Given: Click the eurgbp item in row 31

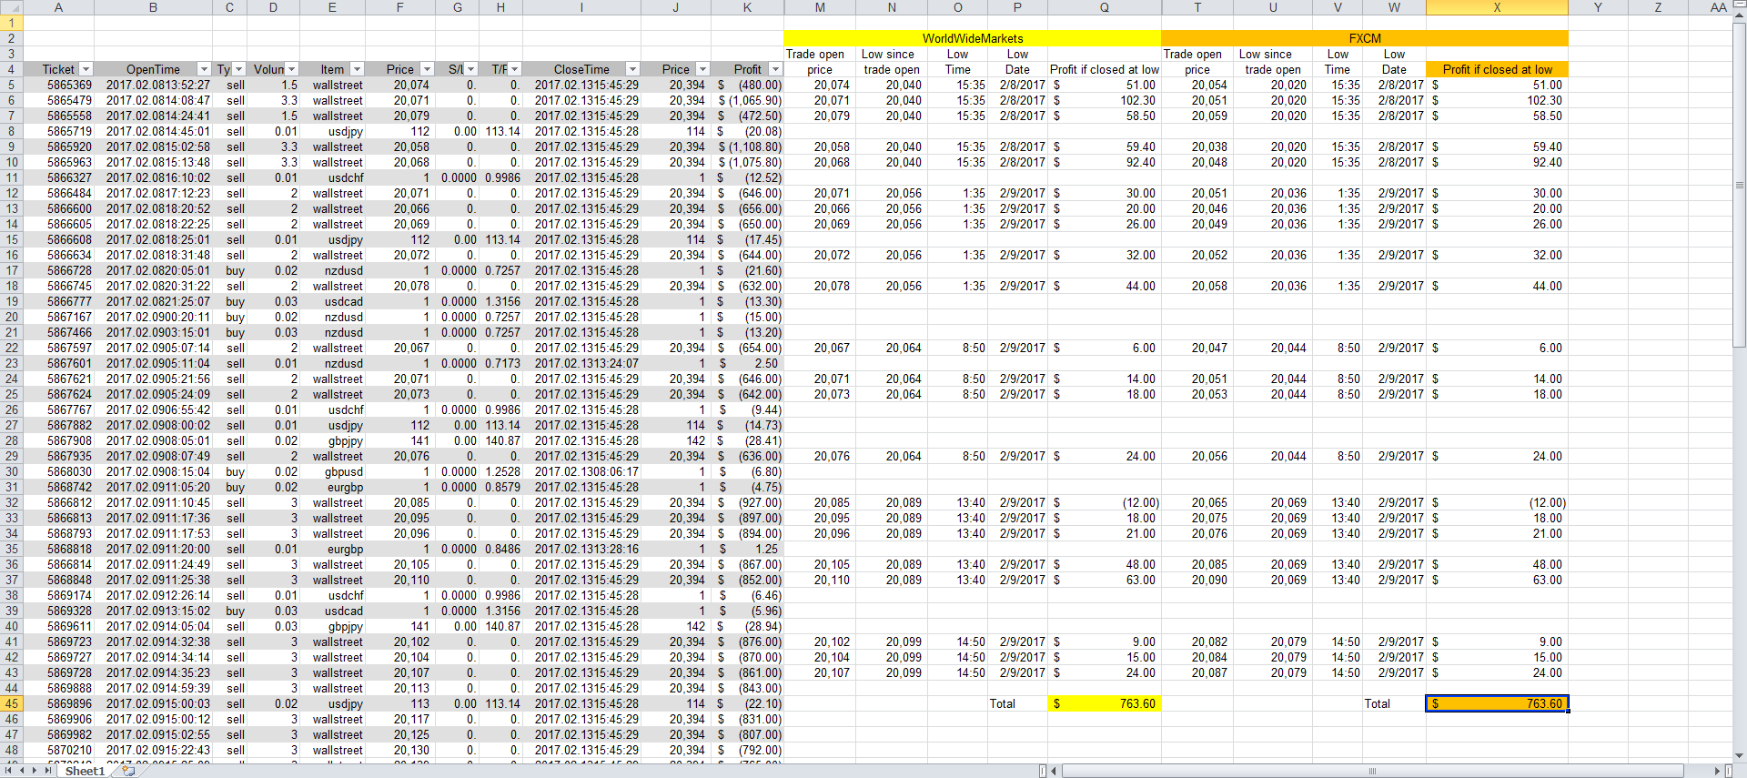Looking at the screenshot, I should point(332,487).
